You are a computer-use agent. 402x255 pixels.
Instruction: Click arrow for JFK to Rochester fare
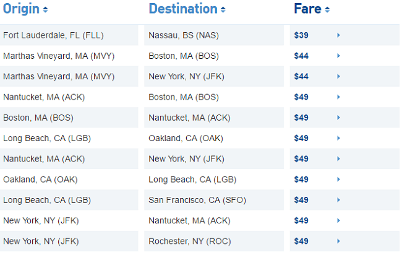(338, 241)
